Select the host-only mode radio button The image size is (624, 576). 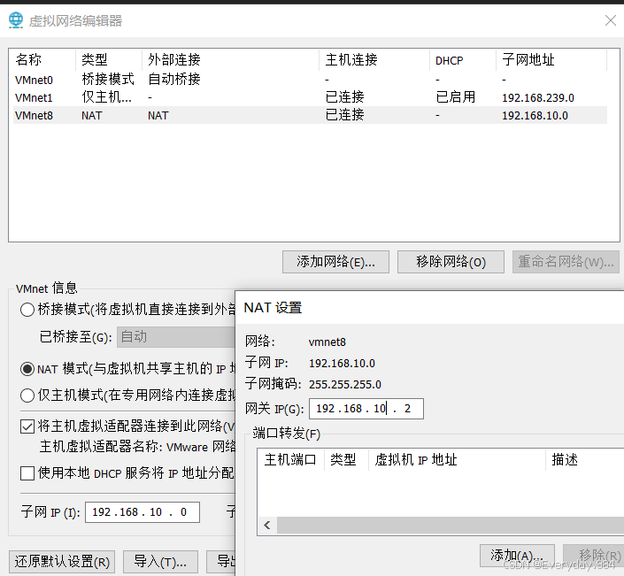pos(27,396)
